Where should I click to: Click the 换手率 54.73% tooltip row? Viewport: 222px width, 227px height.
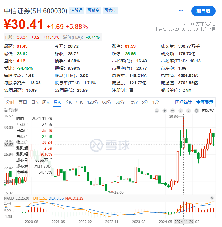34,172
